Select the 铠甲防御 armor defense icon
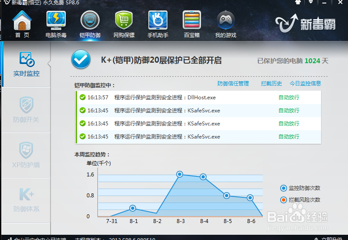This screenshot has height=240, width=348. [90, 20]
